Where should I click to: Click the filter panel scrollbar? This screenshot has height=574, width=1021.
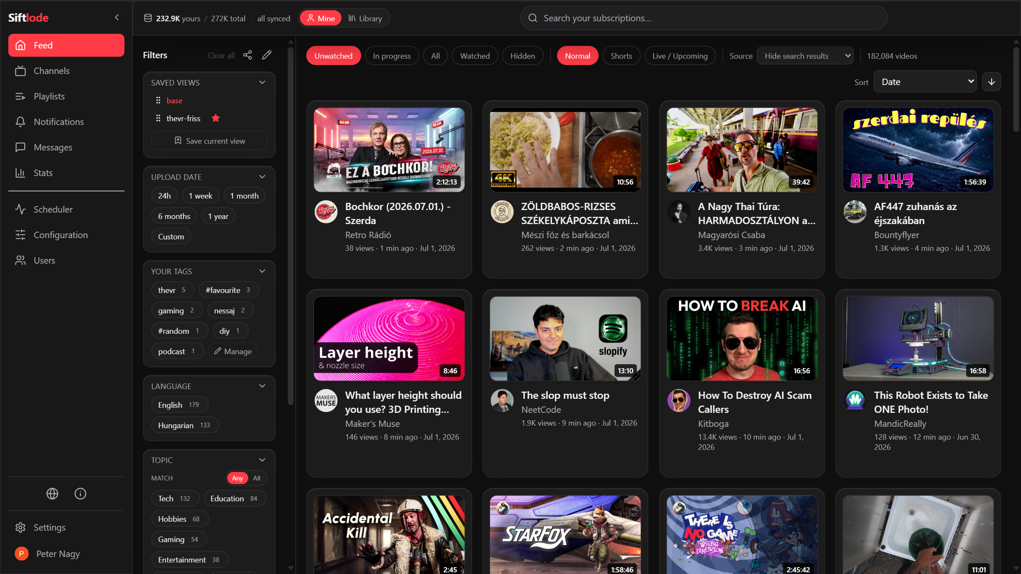click(291, 225)
